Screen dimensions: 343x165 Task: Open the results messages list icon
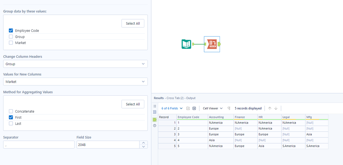tap(155, 106)
